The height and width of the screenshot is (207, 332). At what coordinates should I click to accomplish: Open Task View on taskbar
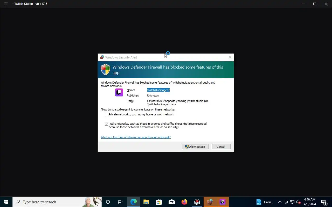point(120,202)
